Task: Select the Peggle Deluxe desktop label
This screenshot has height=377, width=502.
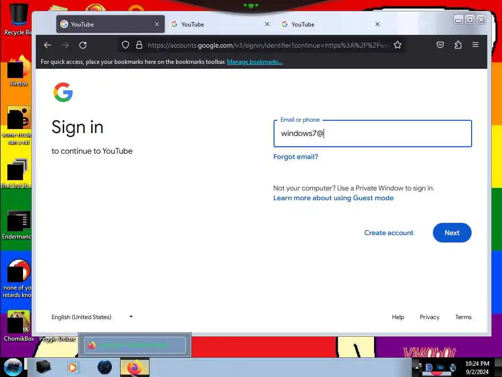Action: (58, 339)
